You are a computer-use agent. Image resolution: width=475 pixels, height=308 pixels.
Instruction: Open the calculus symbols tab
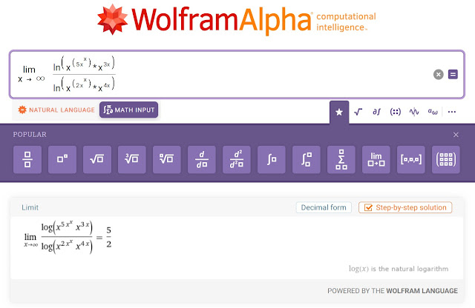click(x=376, y=112)
